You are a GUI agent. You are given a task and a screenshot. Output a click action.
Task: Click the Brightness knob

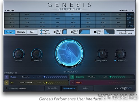pyautogui.click(x=102, y=54)
